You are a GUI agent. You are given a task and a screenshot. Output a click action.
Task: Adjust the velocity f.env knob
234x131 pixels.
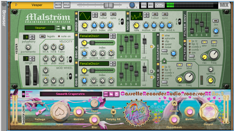click(x=61, y=47)
